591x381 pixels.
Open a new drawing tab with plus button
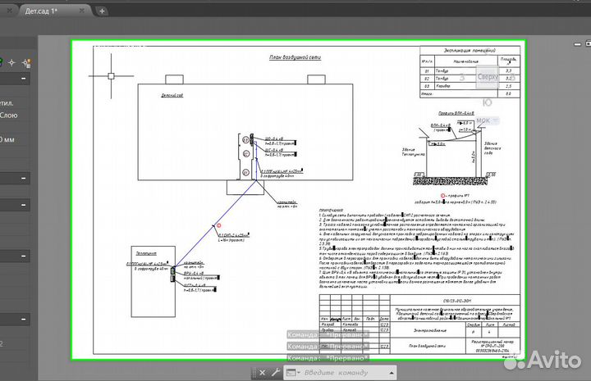pos(102,11)
